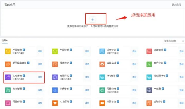Click the 一达通 dark blue icon
185x109 pixels.
[149, 90]
